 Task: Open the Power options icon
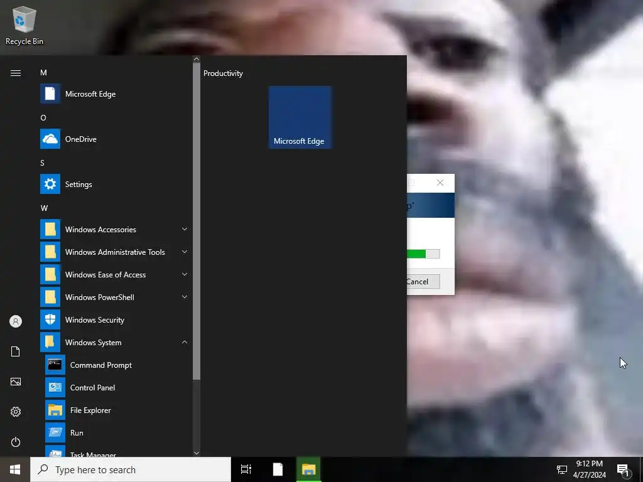[x=16, y=442]
